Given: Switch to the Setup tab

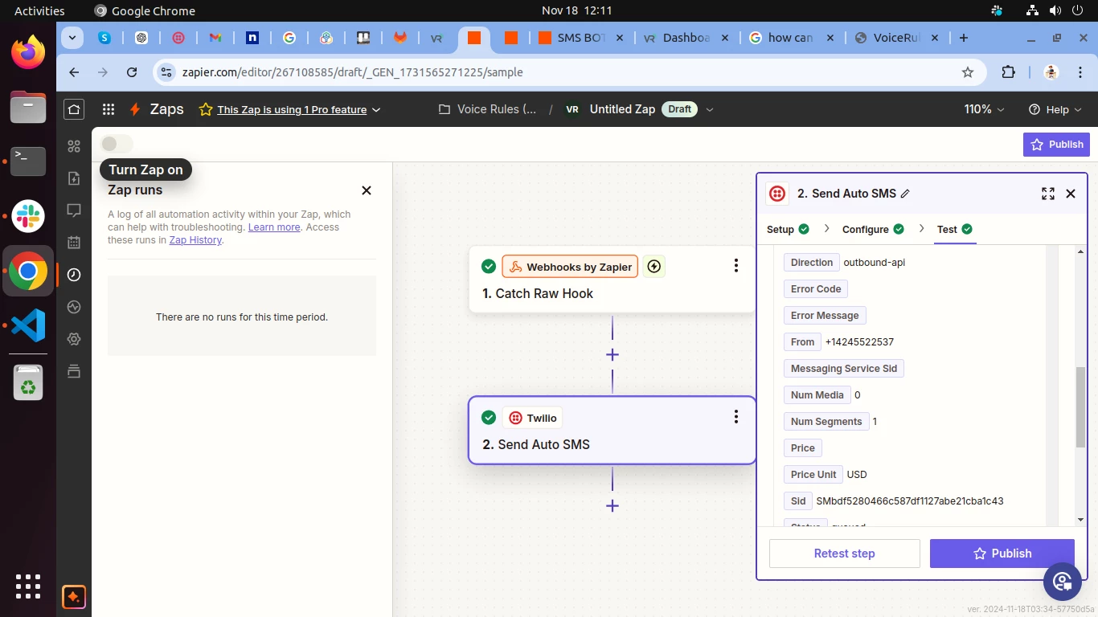Looking at the screenshot, I should 788,230.
